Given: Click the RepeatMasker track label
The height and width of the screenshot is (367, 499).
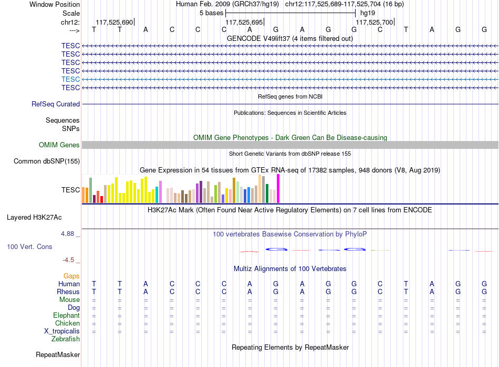Looking at the screenshot, I should point(58,354).
